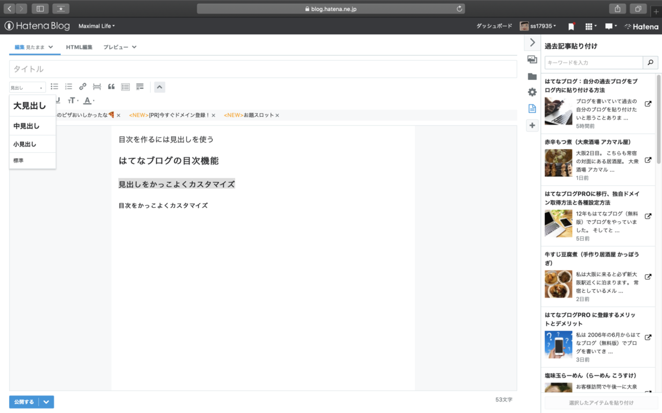
Task: Open the past articles paste panel
Action: pyautogui.click(x=532, y=108)
